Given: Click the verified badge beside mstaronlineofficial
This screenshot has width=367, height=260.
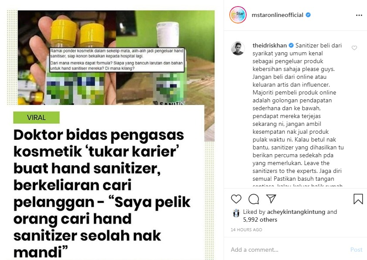Looking at the screenshot, I should (308, 15).
